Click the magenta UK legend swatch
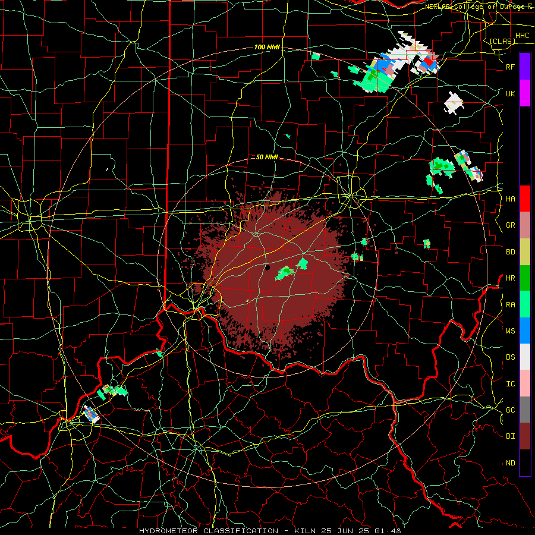This screenshot has height=535, width=535. pyautogui.click(x=525, y=93)
